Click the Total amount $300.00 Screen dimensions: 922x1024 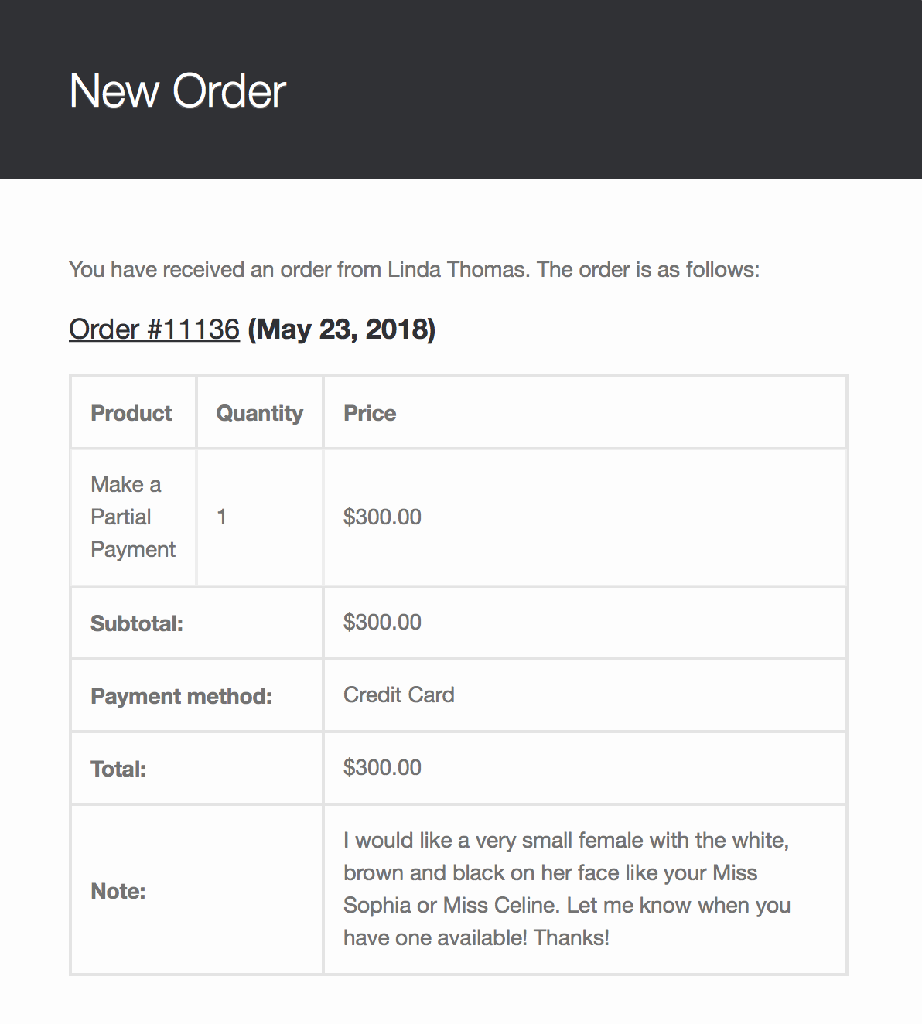point(382,767)
